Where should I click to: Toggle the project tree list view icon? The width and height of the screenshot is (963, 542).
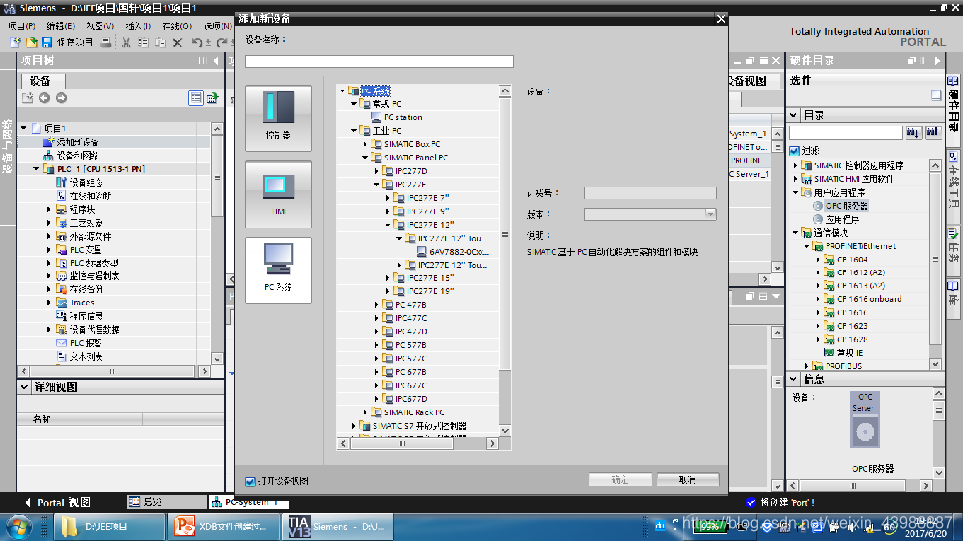click(195, 98)
